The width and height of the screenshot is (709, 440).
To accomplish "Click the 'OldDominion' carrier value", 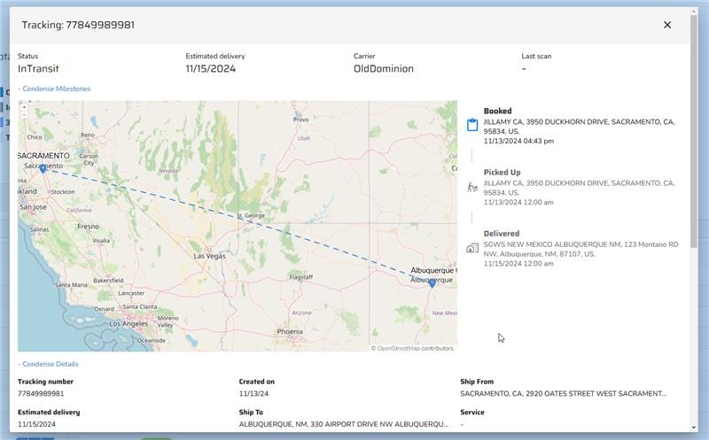I will point(384,69).
